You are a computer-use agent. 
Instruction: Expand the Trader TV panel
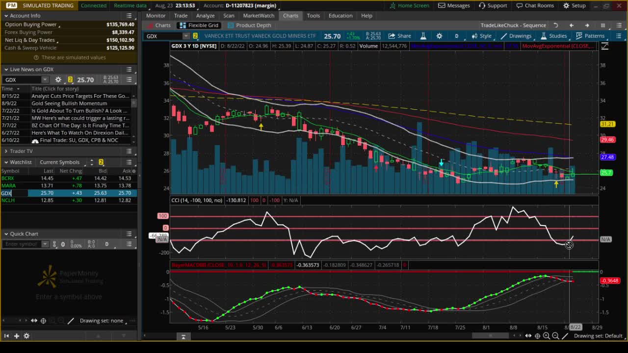(6, 151)
